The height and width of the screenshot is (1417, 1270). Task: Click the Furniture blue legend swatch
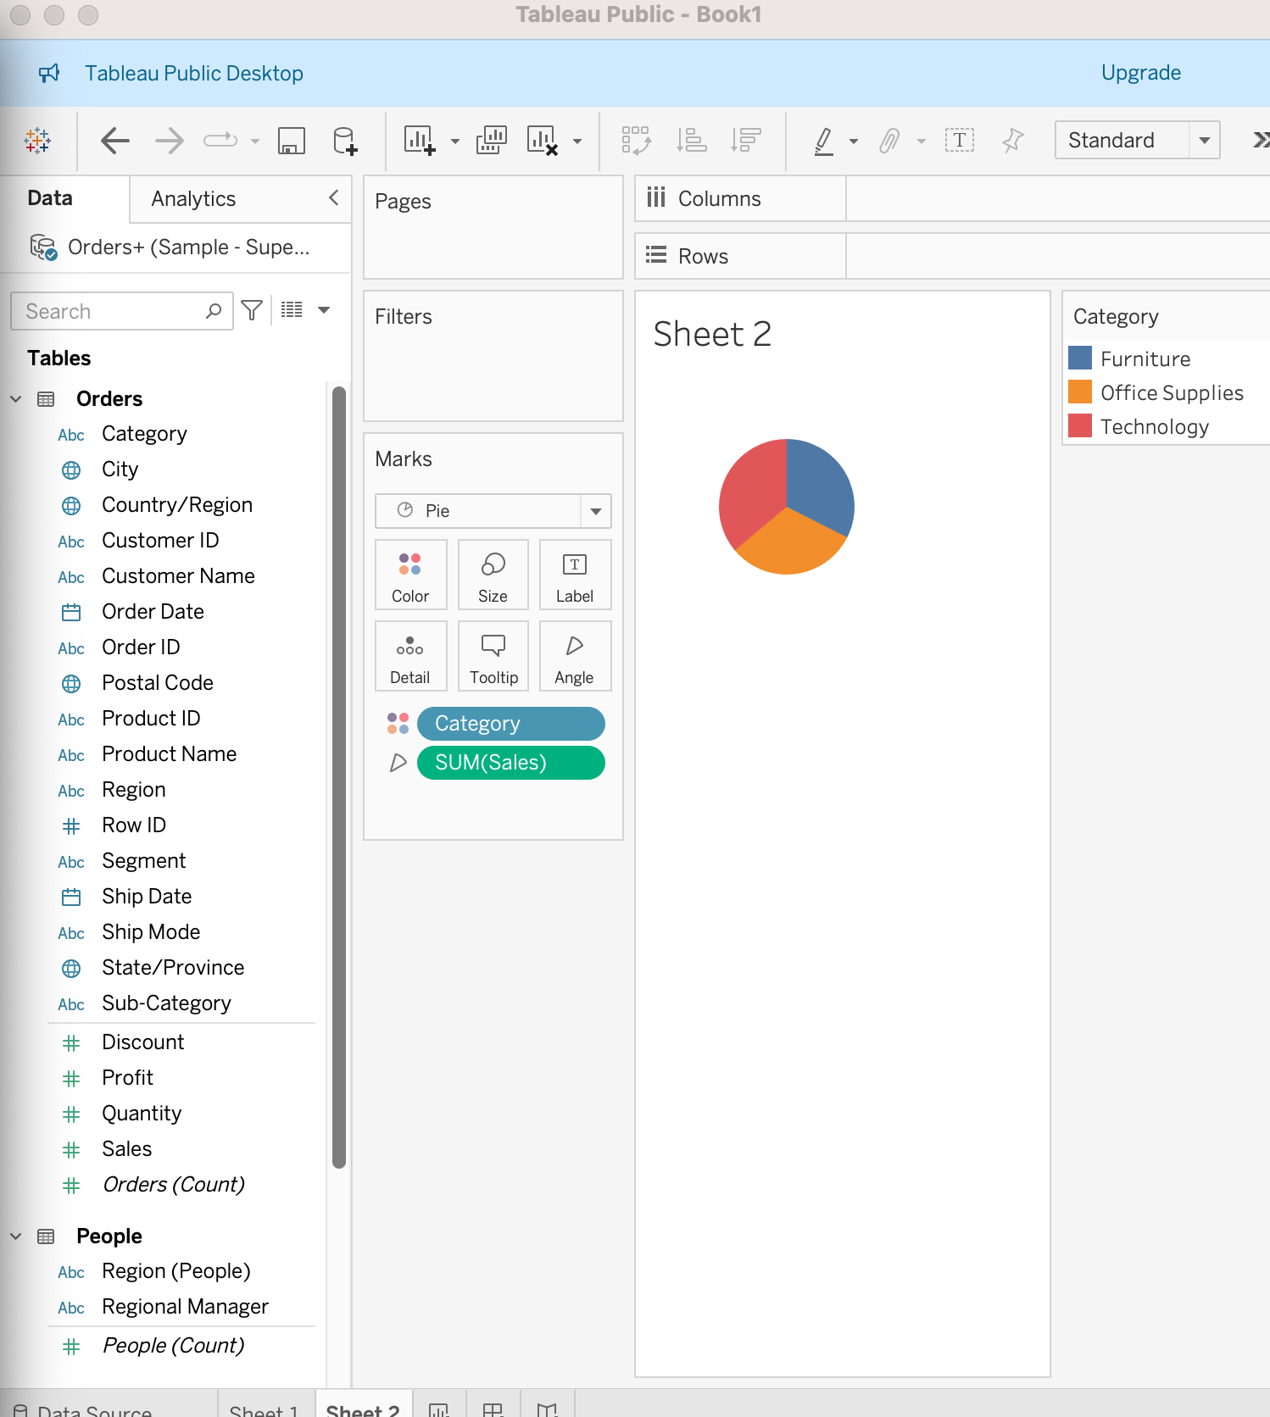tap(1080, 358)
